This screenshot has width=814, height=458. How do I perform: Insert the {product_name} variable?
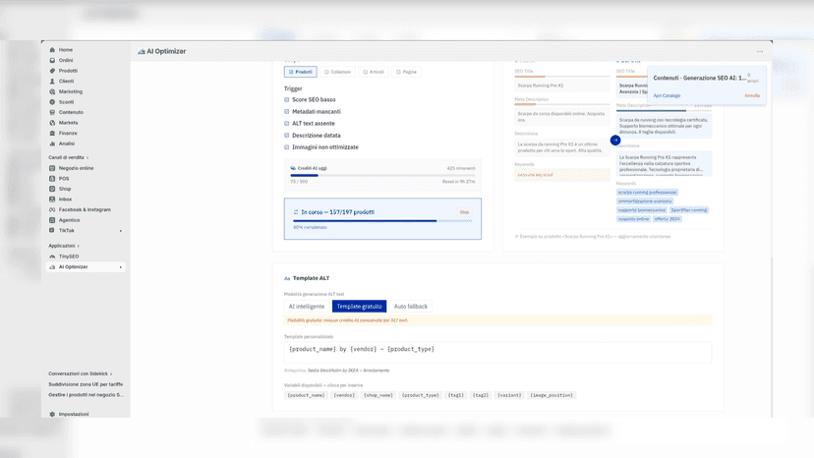307,395
